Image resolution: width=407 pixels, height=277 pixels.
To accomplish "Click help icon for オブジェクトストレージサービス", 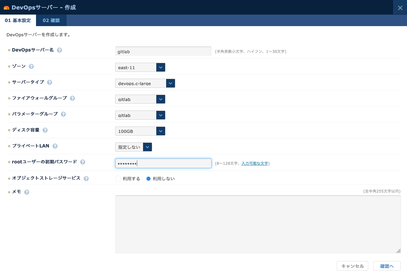I will coord(86,179).
